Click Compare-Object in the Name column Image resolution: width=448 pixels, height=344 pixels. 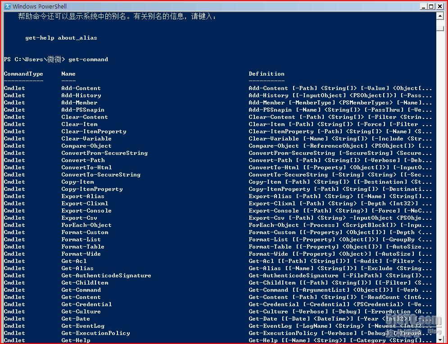[86, 146]
